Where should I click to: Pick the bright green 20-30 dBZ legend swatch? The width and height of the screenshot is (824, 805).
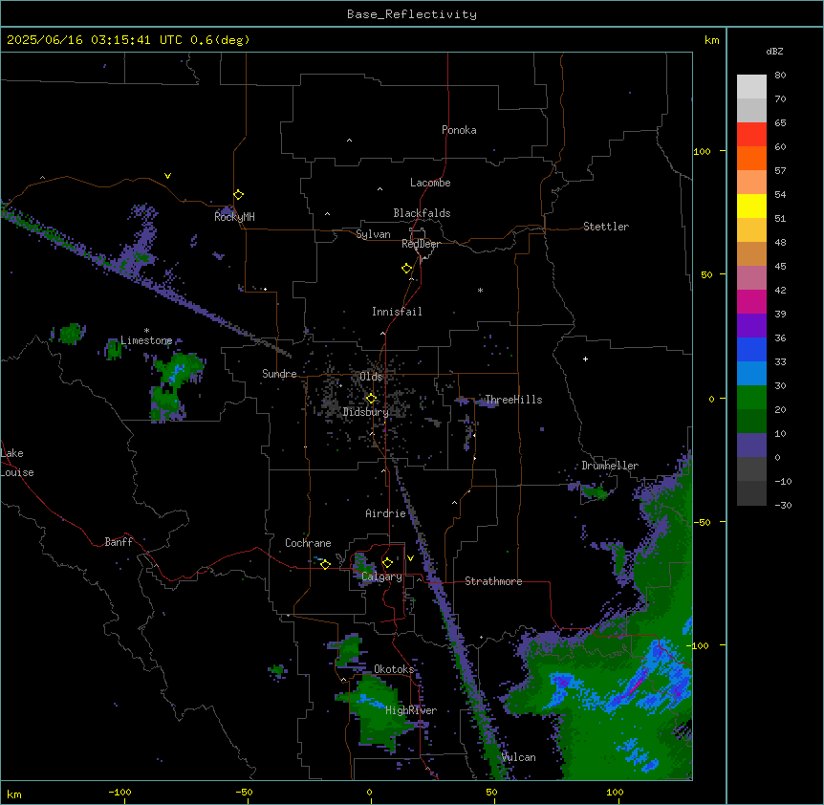pyautogui.click(x=751, y=398)
